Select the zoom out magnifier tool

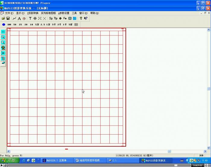pos(3,42)
